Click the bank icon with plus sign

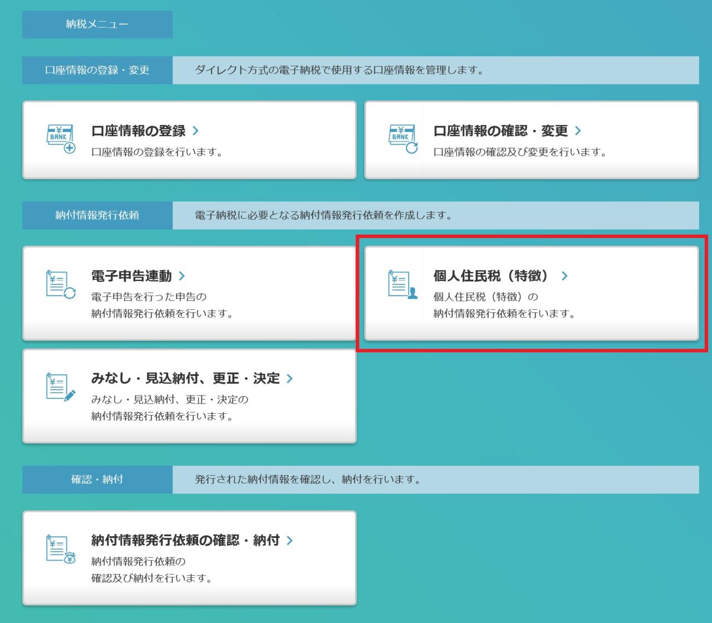(61, 139)
